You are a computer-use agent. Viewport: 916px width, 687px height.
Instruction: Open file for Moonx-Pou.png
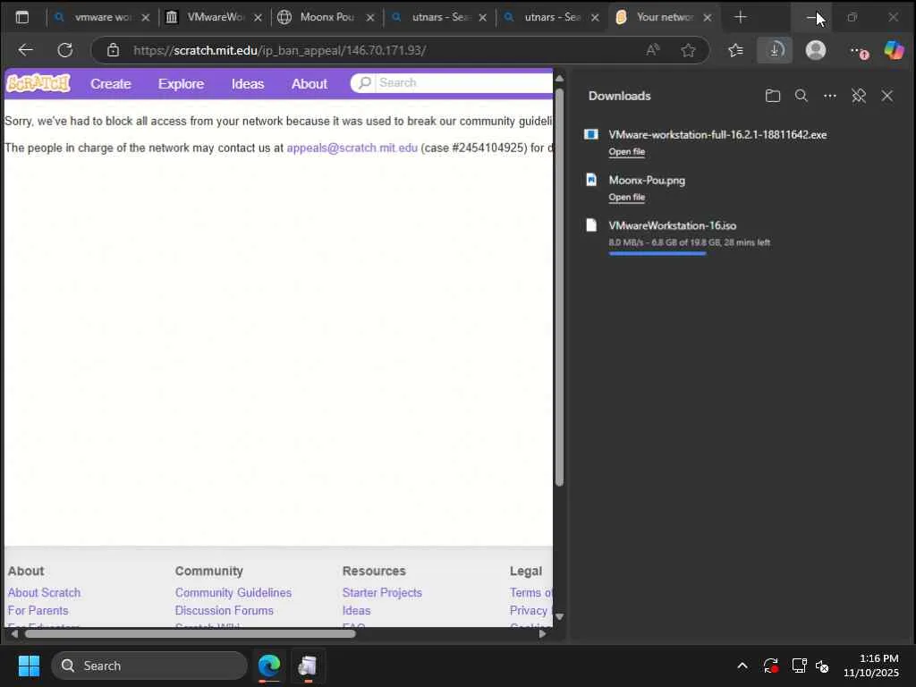point(626,198)
